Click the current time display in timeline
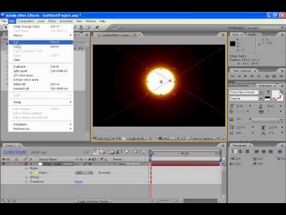This screenshot has width=286, height=215. tap(15, 152)
